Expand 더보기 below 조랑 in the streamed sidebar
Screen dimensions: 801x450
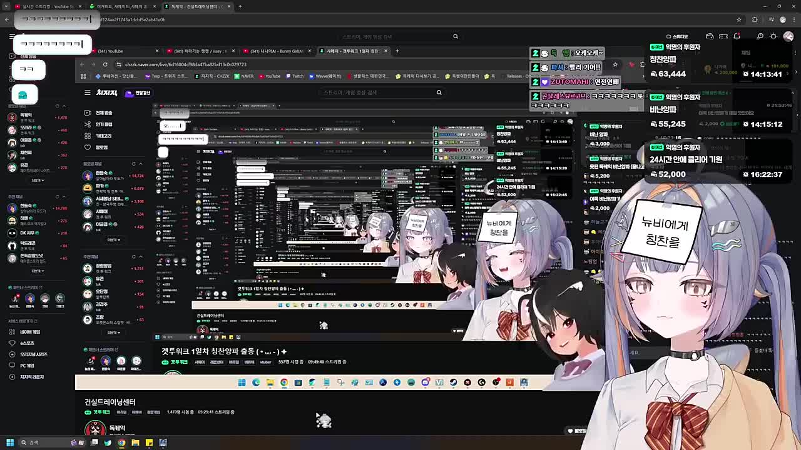click(x=113, y=332)
